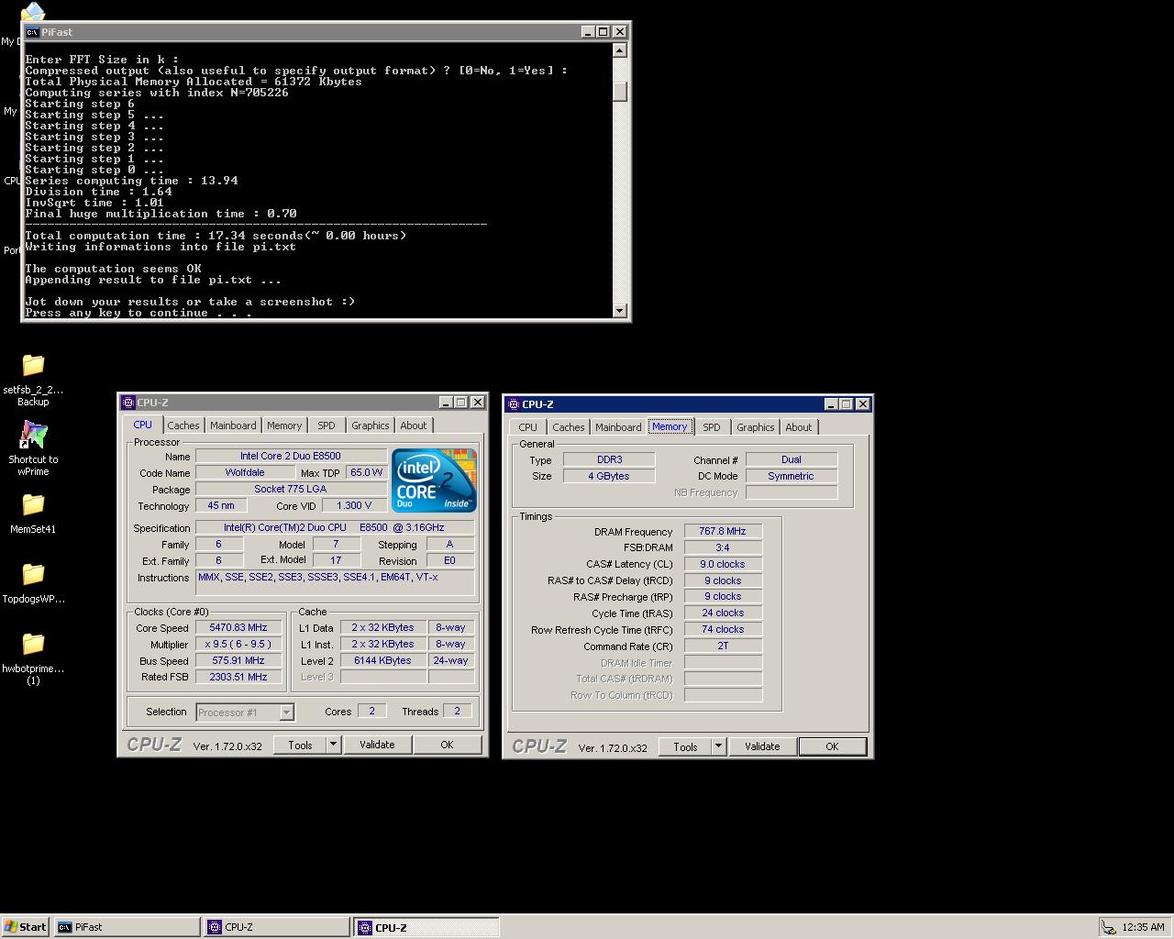The height and width of the screenshot is (939, 1174).
Task: Switch to the Caches tab in right CPU-Z
Action: pos(569,427)
